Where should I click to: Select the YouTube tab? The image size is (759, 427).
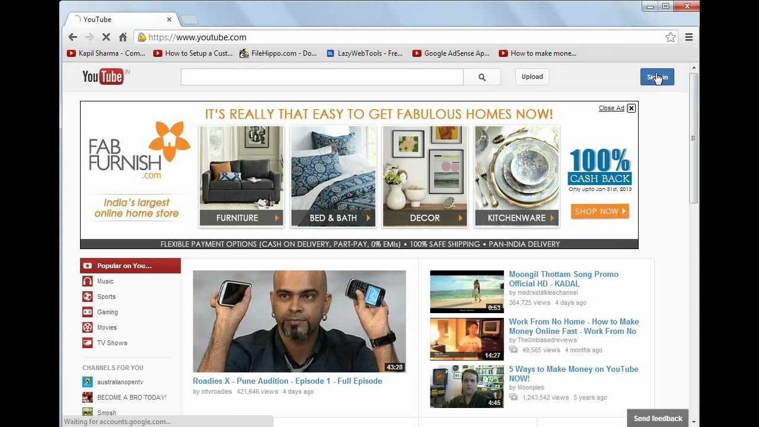[120, 20]
